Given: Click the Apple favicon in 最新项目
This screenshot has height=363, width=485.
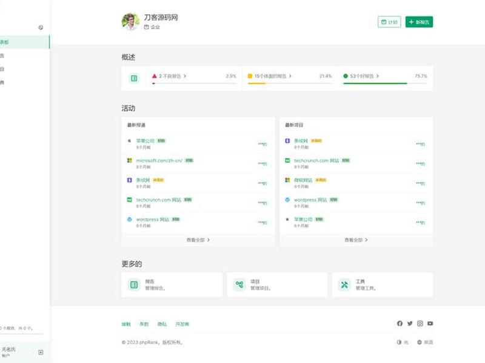Looking at the screenshot, I should tap(287, 220).
